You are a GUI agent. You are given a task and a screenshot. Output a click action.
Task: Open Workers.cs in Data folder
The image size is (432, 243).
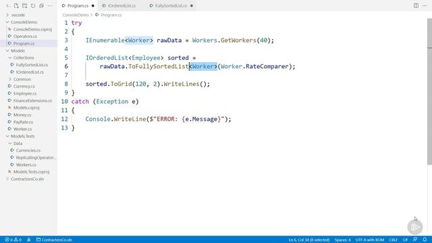26,165
